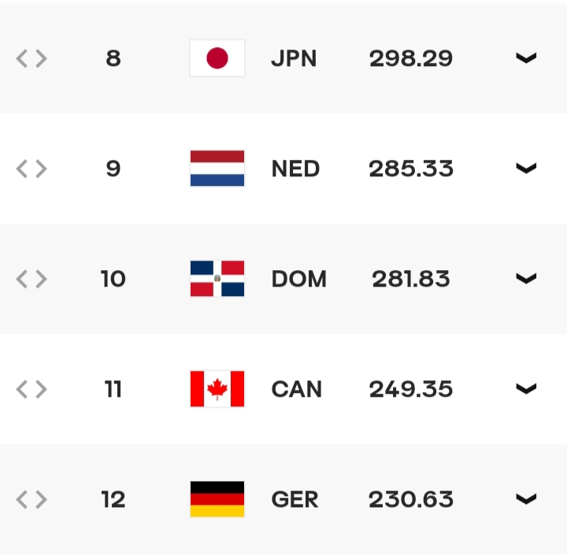Click the rank-change arrows beside rank 10
The height and width of the screenshot is (556, 567).
click(x=31, y=279)
